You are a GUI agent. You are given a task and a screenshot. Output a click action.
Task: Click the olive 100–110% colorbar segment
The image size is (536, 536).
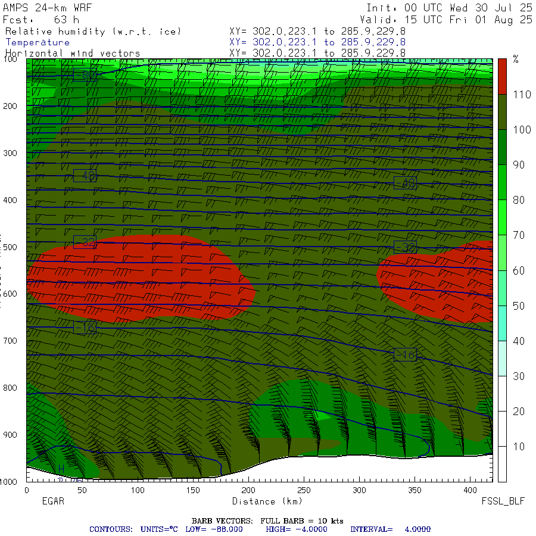(x=502, y=112)
